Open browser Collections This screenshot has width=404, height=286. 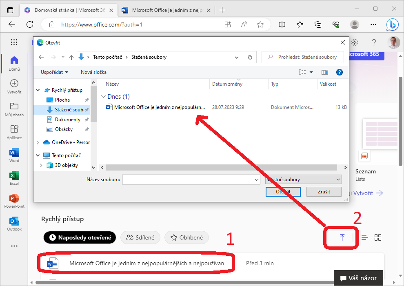pyautogui.click(x=318, y=24)
